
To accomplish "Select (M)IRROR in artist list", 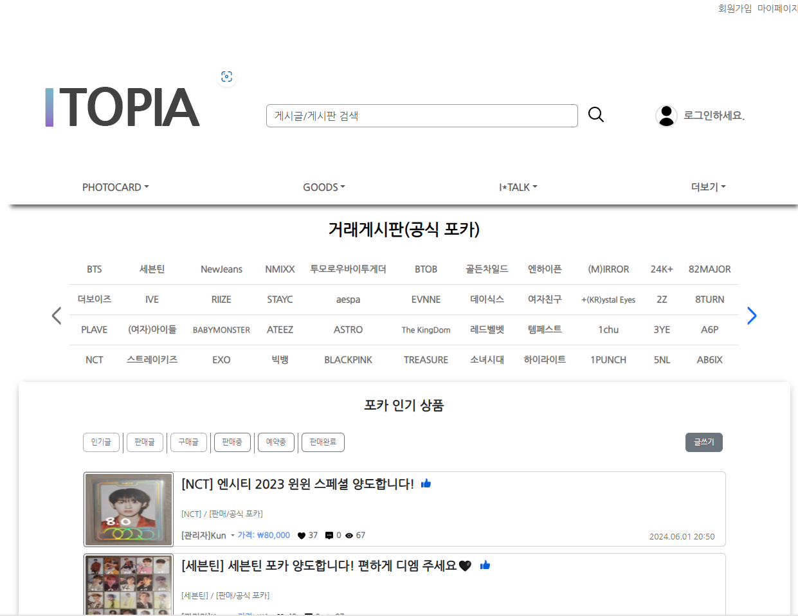I will pyautogui.click(x=608, y=269).
